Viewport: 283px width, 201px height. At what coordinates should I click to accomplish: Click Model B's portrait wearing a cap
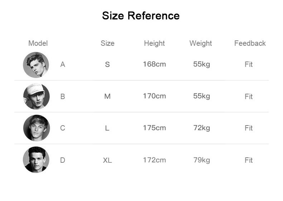tap(36, 97)
